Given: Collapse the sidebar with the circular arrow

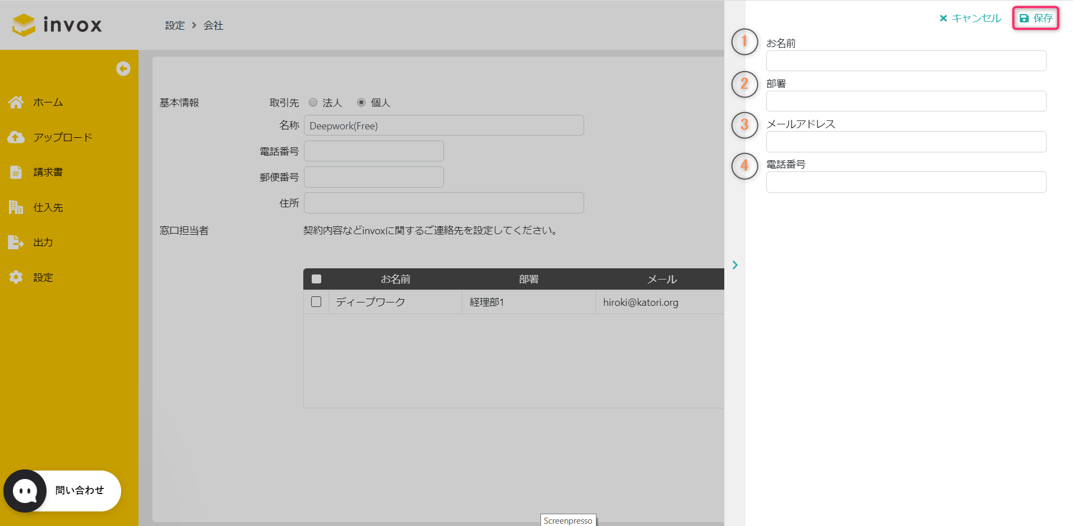Looking at the screenshot, I should pyautogui.click(x=123, y=68).
